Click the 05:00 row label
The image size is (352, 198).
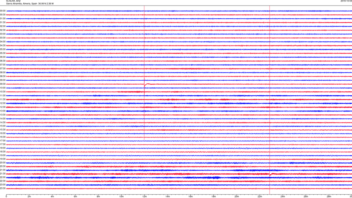point(3,49)
